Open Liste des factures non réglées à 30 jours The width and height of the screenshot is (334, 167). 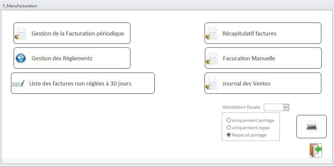click(x=80, y=83)
